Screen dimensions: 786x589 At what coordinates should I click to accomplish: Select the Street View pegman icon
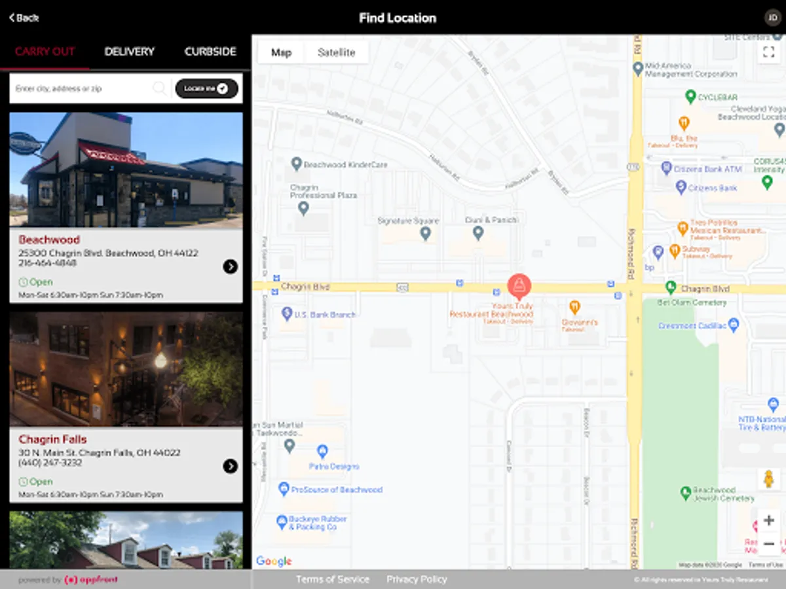pyautogui.click(x=768, y=478)
